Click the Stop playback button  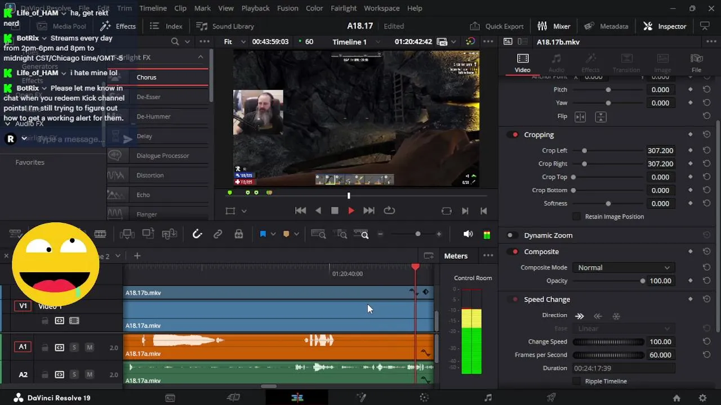(335, 210)
